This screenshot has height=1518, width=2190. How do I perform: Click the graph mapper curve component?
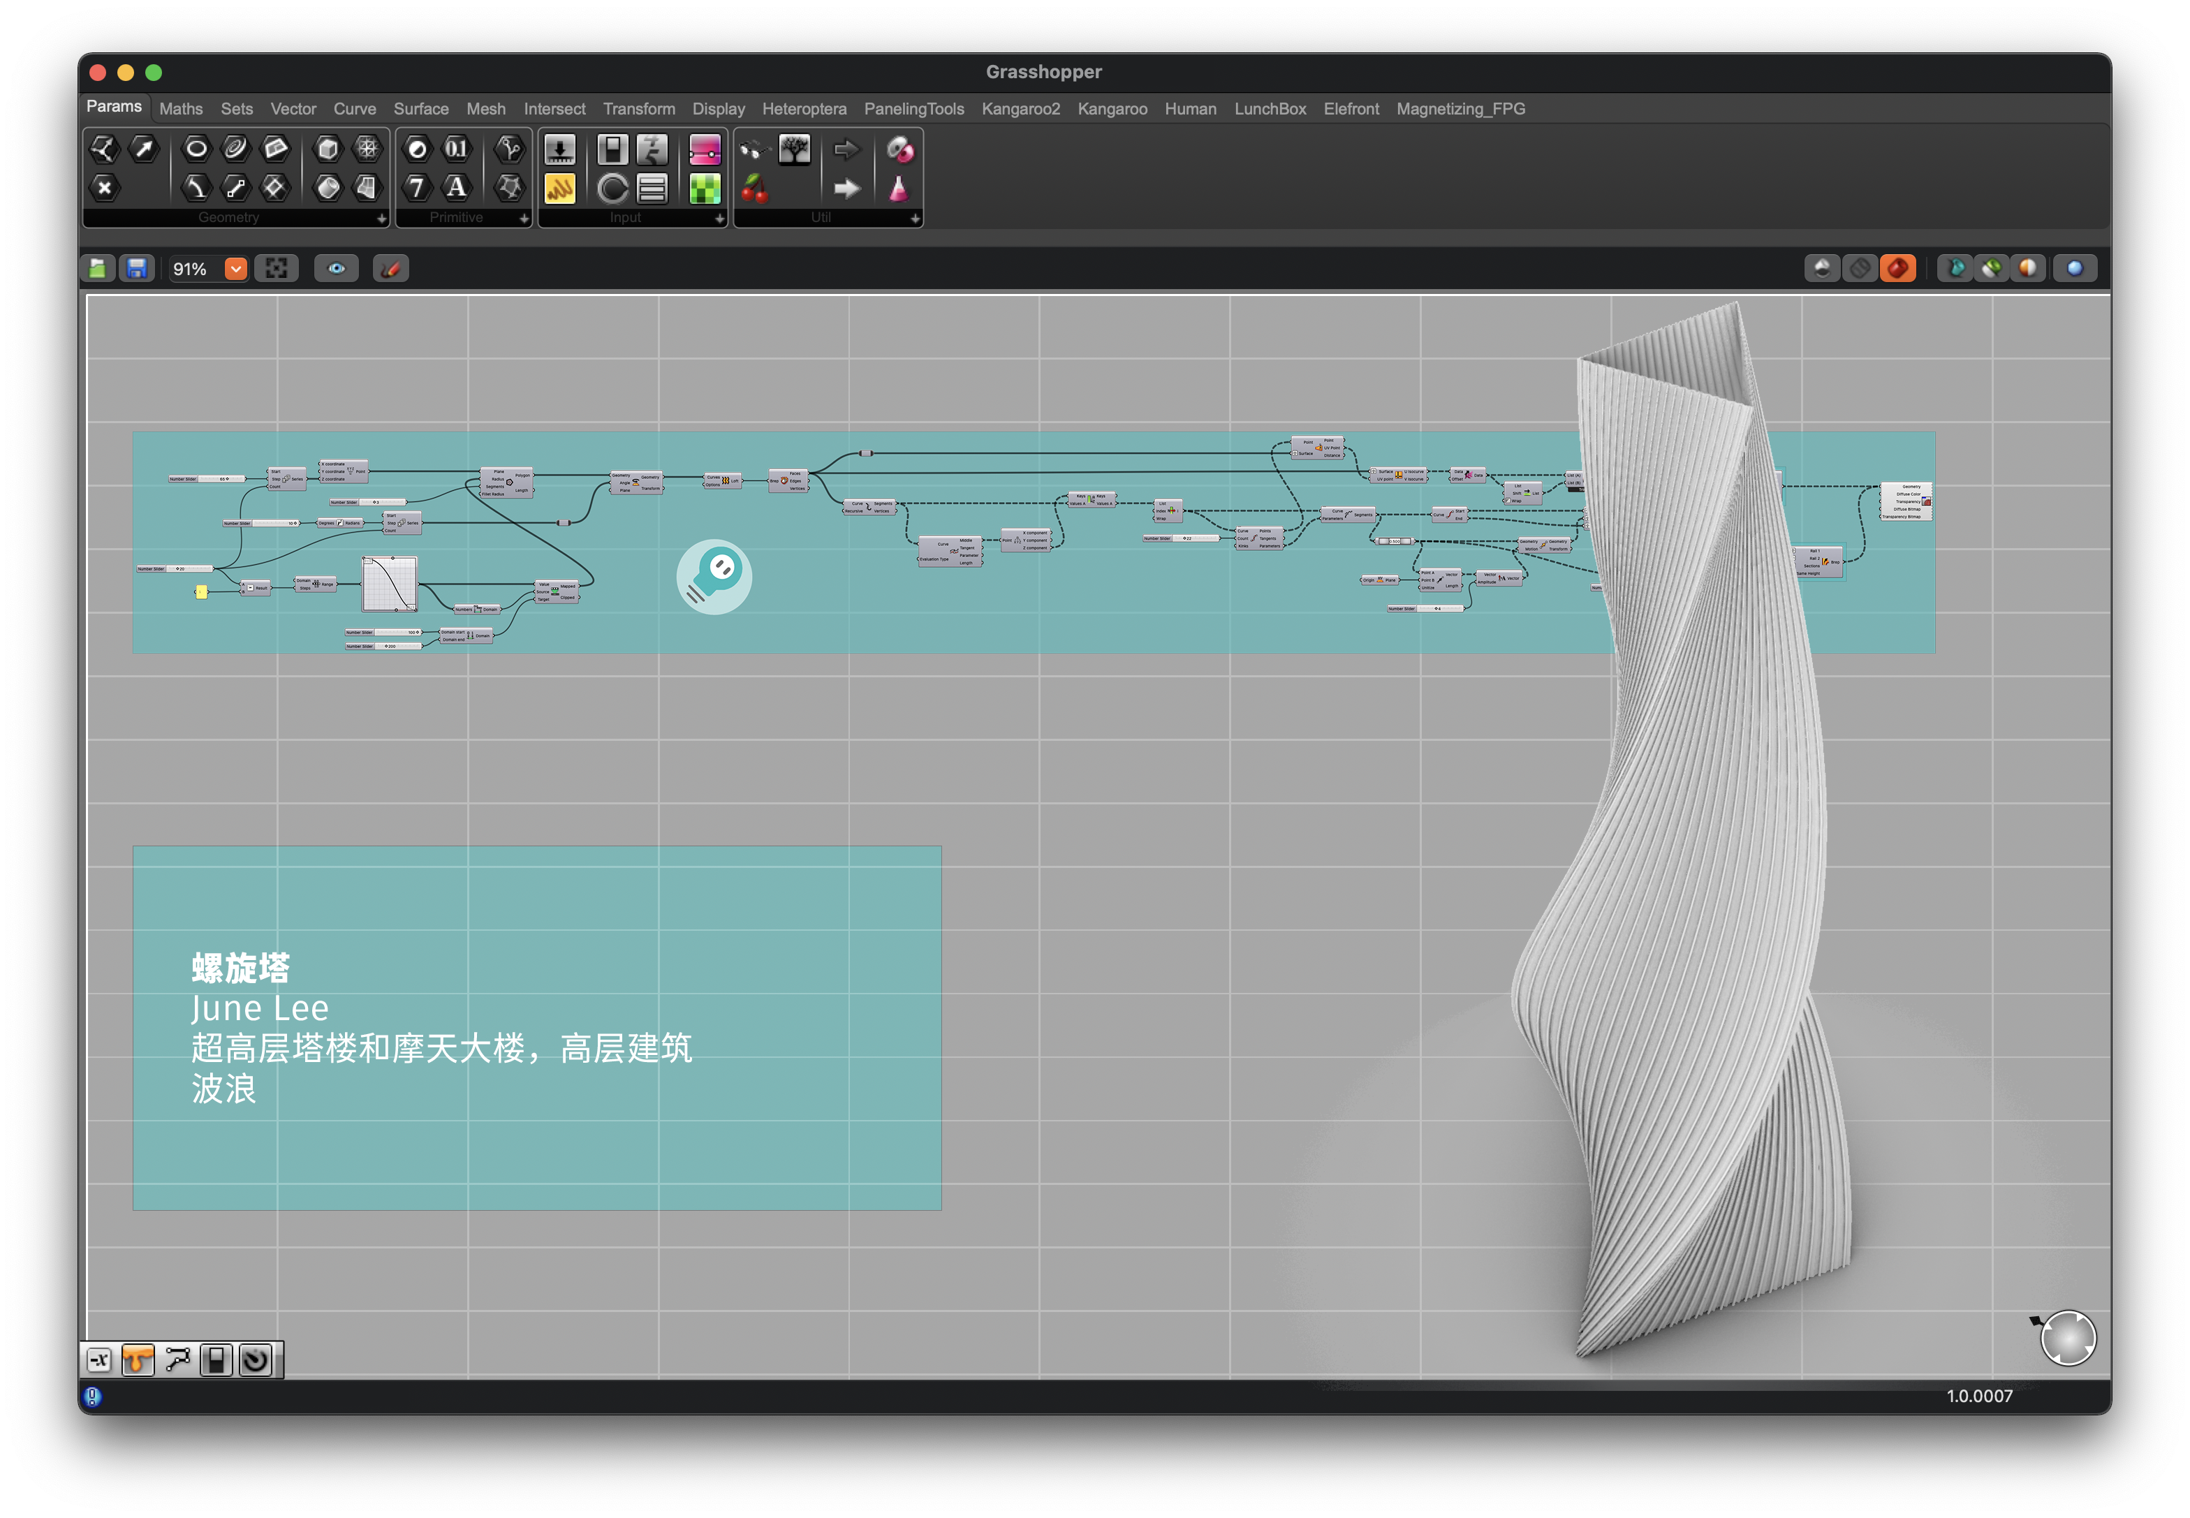390,584
